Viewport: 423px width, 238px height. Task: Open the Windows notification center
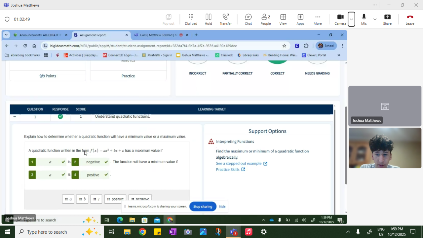coord(413,232)
